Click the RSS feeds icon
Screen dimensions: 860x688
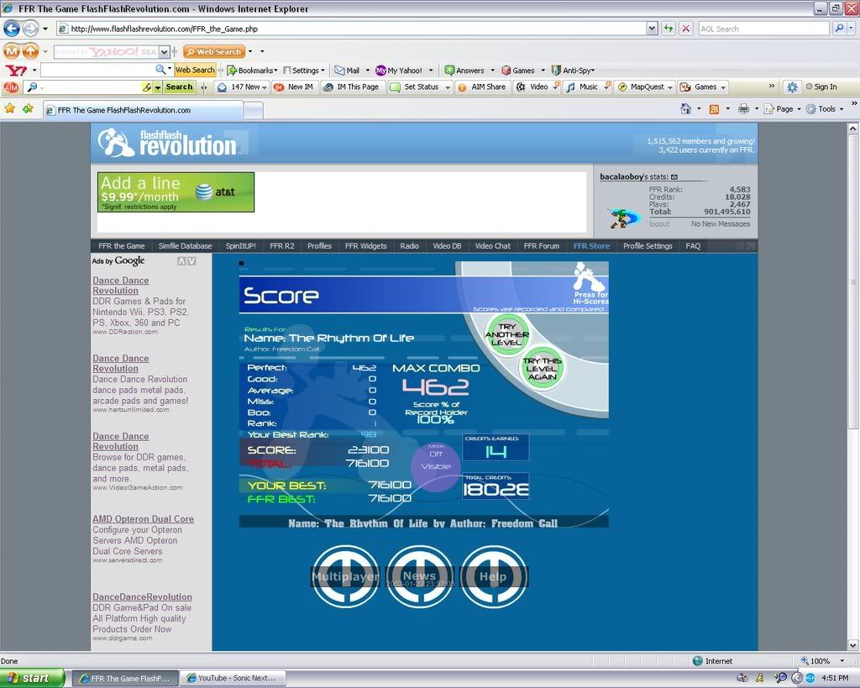[714, 108]
